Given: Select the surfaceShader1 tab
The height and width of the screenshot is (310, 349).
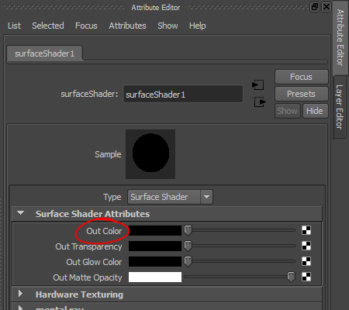Looking at the screenshot, I should tap(45, 53).
